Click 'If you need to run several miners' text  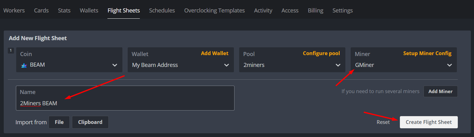381,92
